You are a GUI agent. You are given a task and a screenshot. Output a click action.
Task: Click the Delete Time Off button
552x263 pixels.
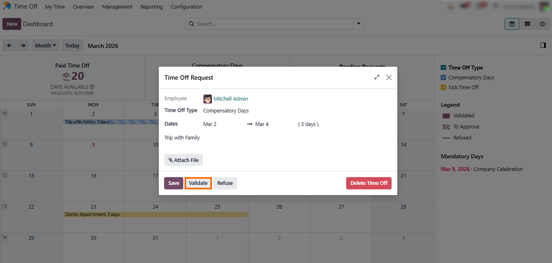(x=369, y=183)
